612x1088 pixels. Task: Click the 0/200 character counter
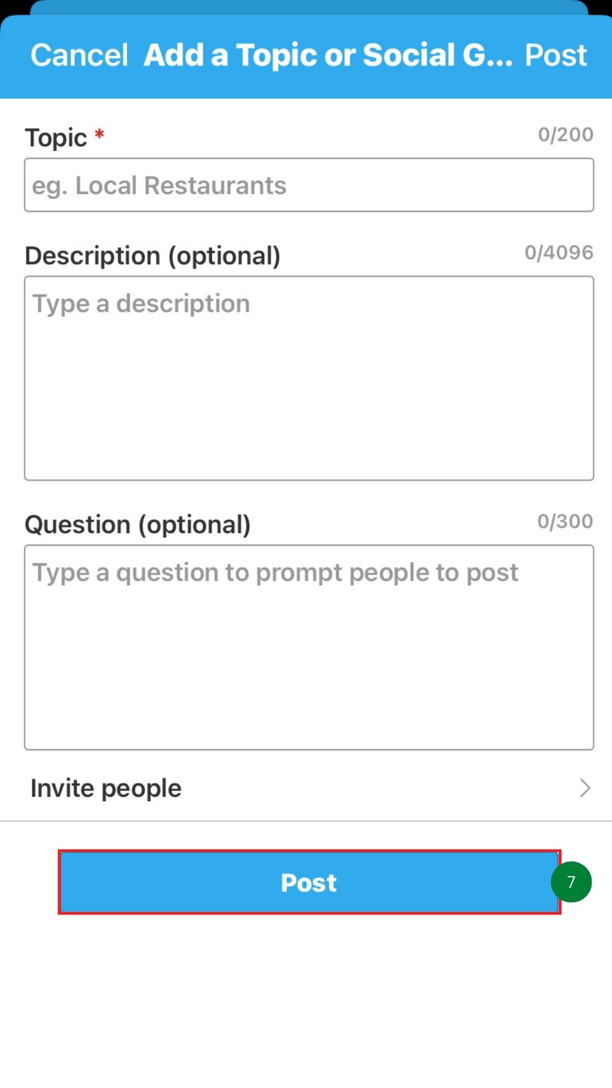[566, 135]
